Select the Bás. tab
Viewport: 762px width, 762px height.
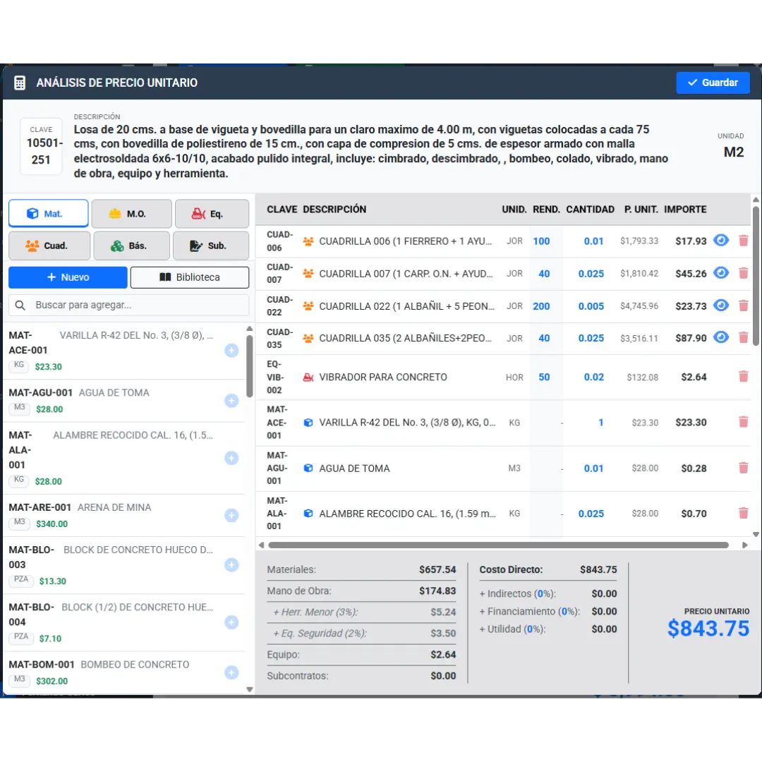tap(131, 246)
